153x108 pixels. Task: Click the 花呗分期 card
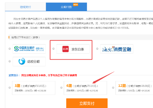(29, 62)
